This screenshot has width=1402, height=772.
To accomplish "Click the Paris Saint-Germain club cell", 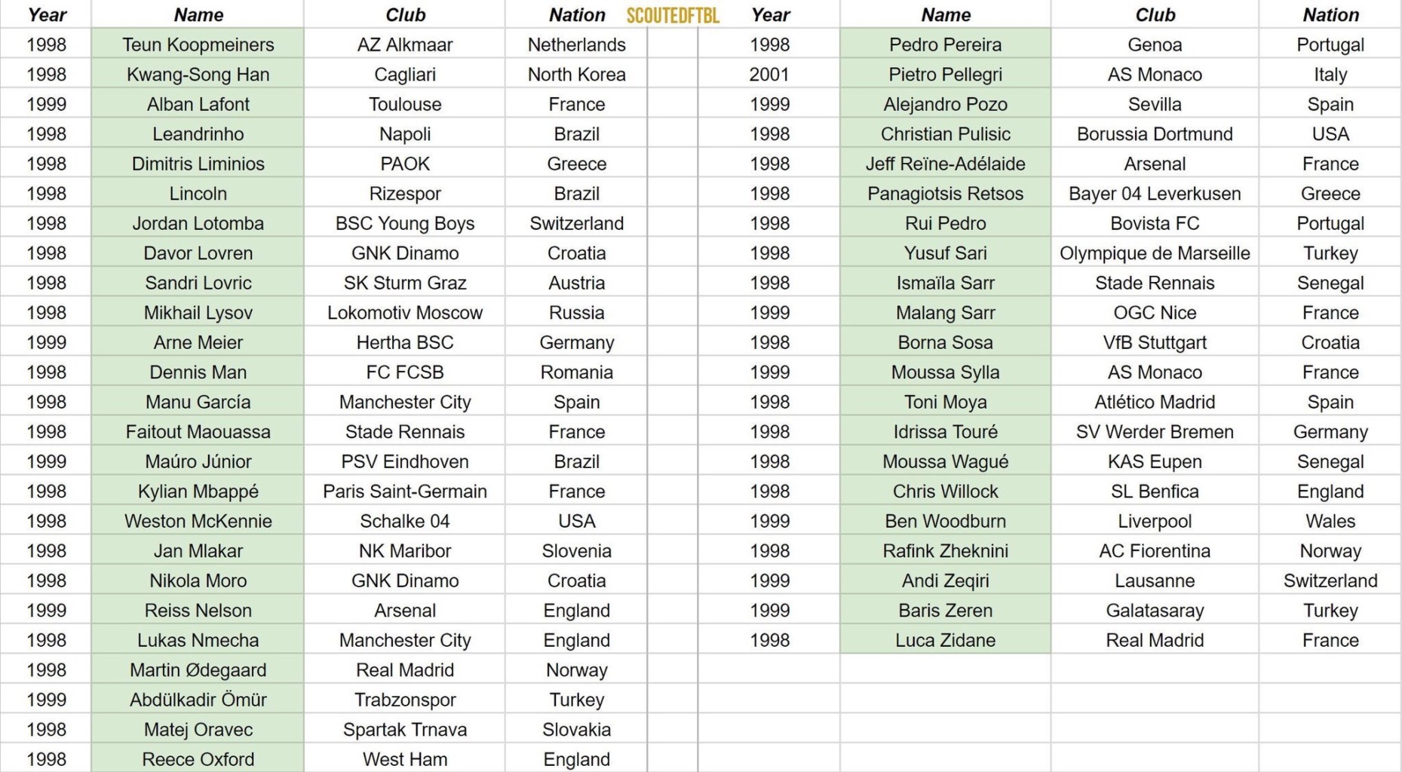I will pyautogui.click(x=405, y=492).
